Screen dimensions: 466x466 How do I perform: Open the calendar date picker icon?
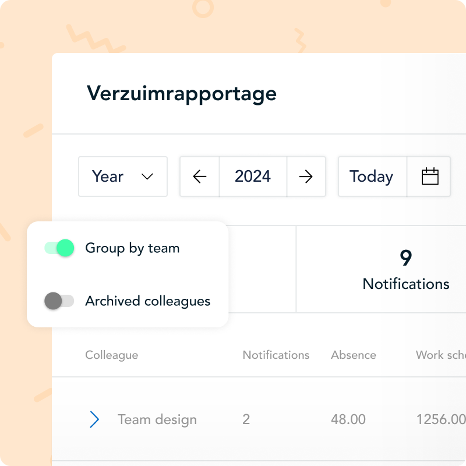[429, 176]
